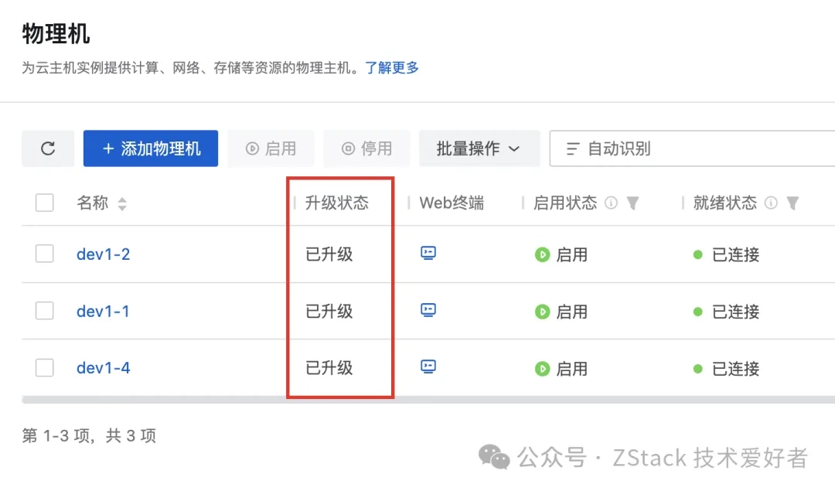The image size is (835, 491).
Task: Click the 启用状态 info icon
Action: (x=611, y=203)
